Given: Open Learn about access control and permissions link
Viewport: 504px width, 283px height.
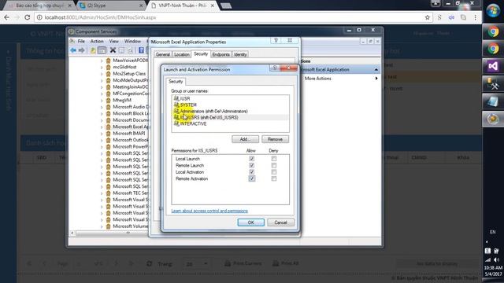Looking at the screenshot, I should pos(209,211).
